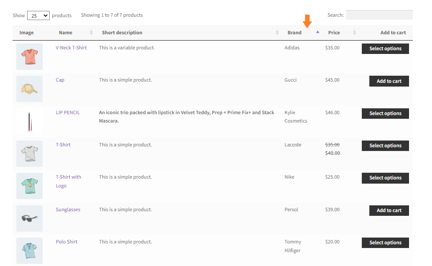The image size is (432, 266).
Task: Focus the Search input field
Action: [379, 15]
